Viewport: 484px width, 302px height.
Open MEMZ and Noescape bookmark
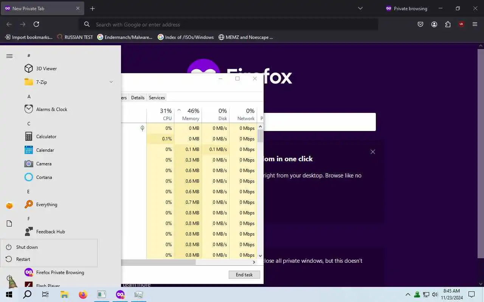(246, 37)
